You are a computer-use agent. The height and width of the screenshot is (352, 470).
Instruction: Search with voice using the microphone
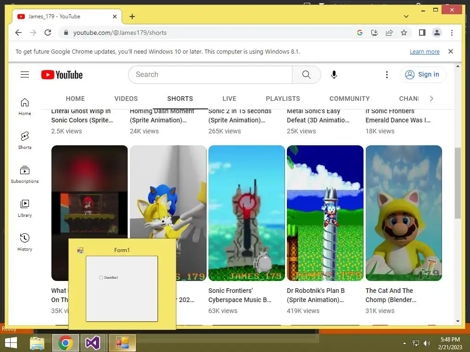pos(334,75)
